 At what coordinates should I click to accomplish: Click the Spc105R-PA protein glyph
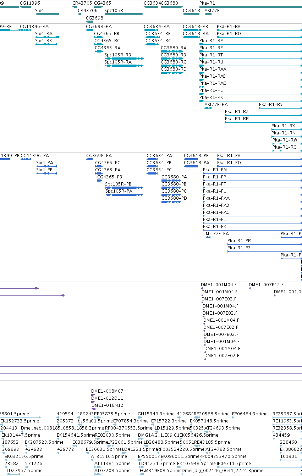pos(124,195)
